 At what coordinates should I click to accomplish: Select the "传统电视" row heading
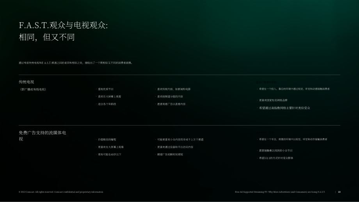[26, 82]
